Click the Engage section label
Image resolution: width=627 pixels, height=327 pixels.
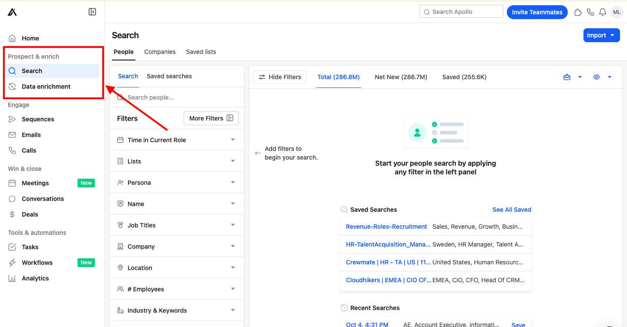(19, 105)
